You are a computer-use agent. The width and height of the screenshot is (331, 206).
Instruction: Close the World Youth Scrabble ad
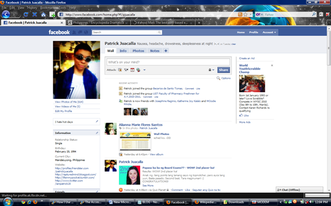click(x=272, y=65)
